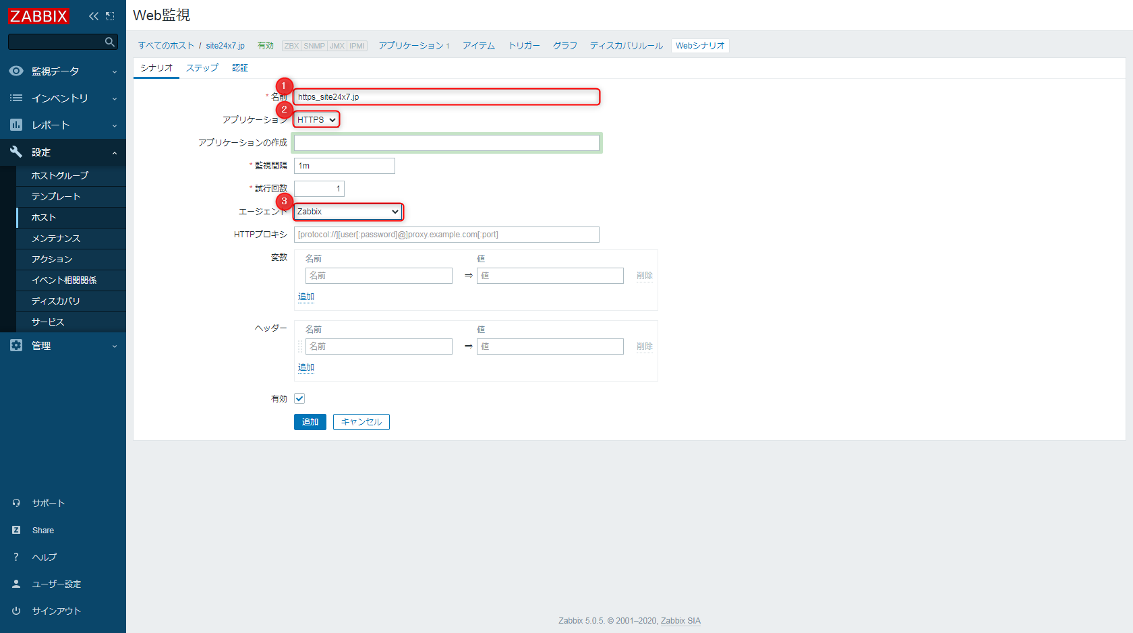Click the HTTPプロキシ input field

point(446,235)
